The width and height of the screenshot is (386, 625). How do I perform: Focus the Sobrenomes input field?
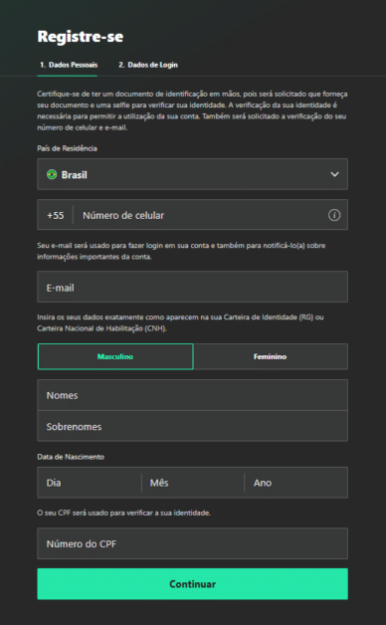point(192,426)
